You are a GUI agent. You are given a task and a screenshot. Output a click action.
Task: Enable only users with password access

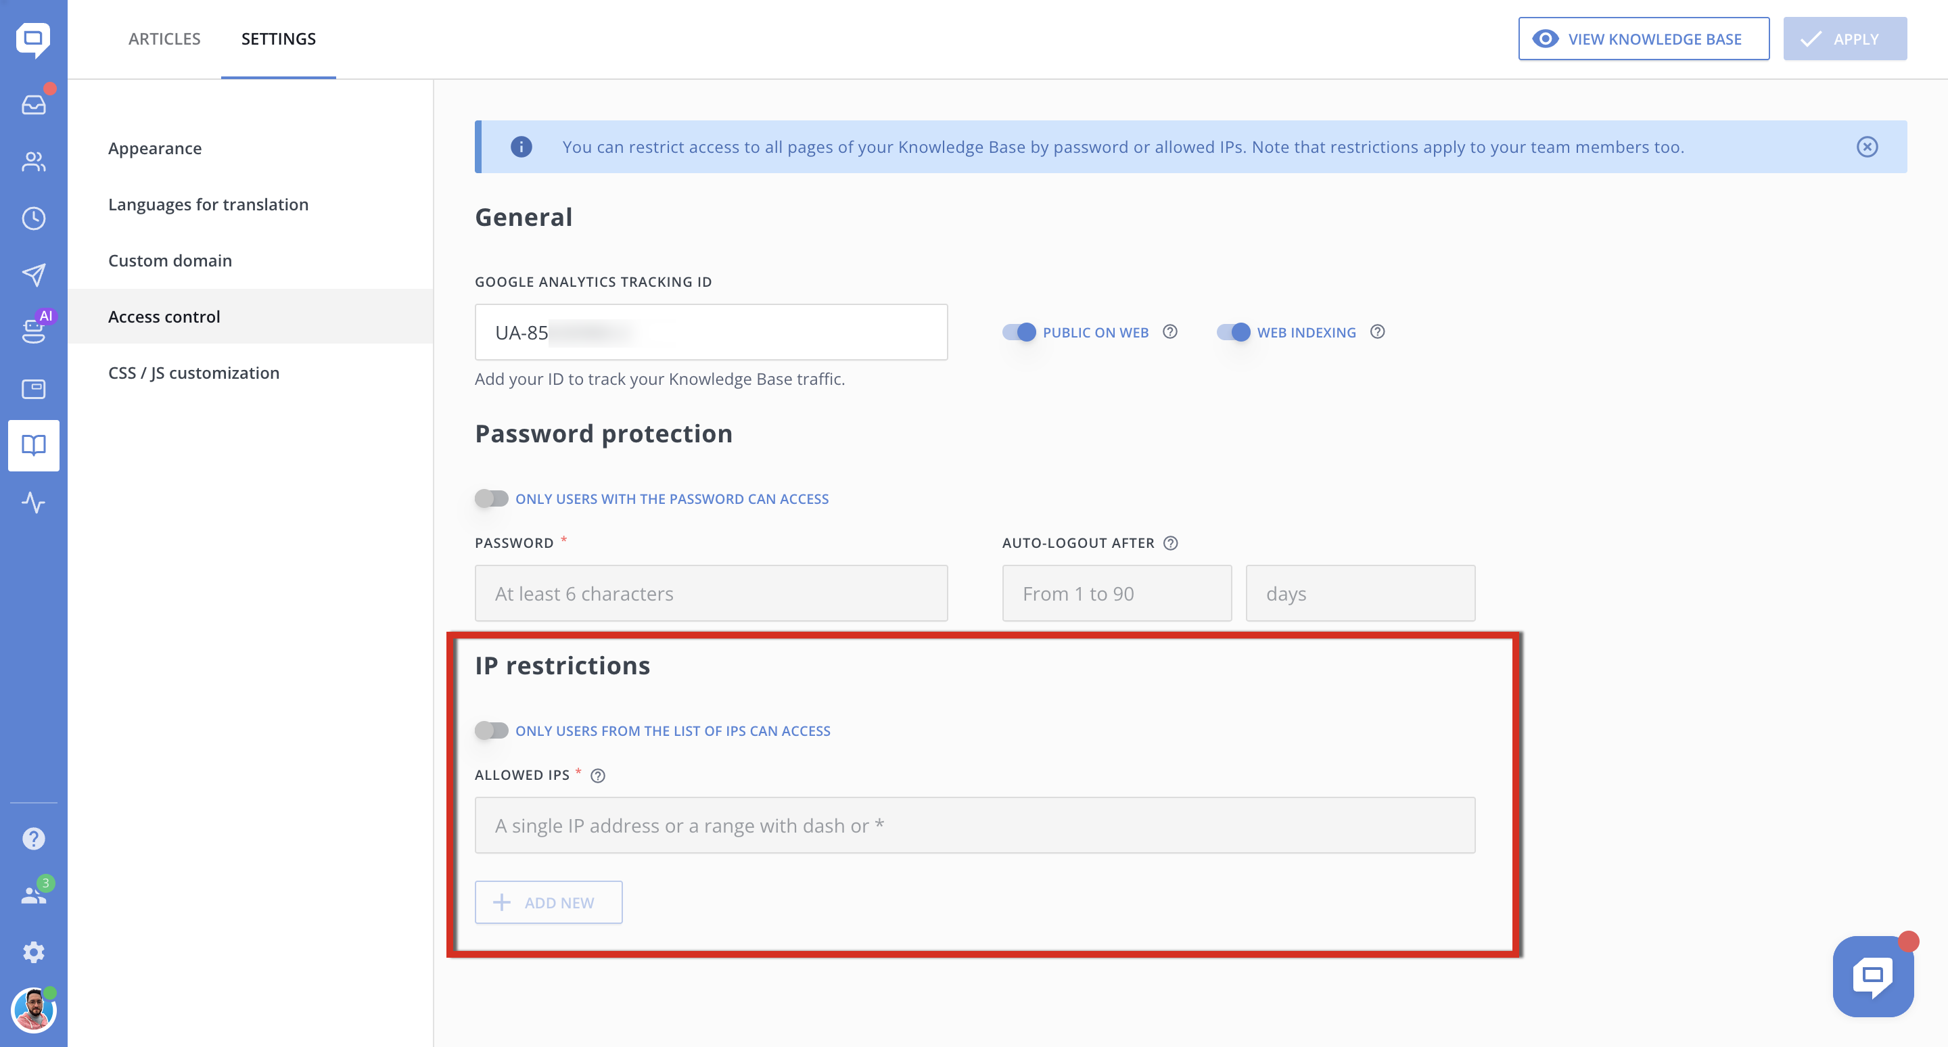point(492,499)
